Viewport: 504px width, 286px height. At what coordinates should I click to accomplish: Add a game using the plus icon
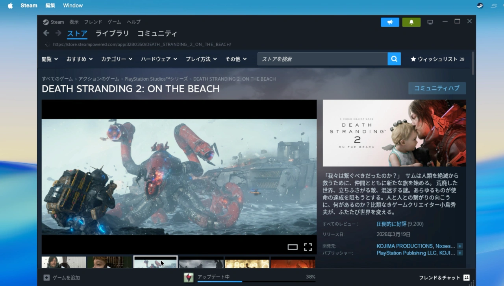[x=47, y=277]
